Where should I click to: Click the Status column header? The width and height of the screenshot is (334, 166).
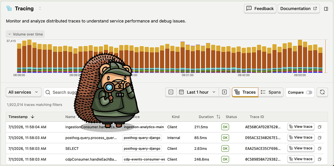click(231, 117)
